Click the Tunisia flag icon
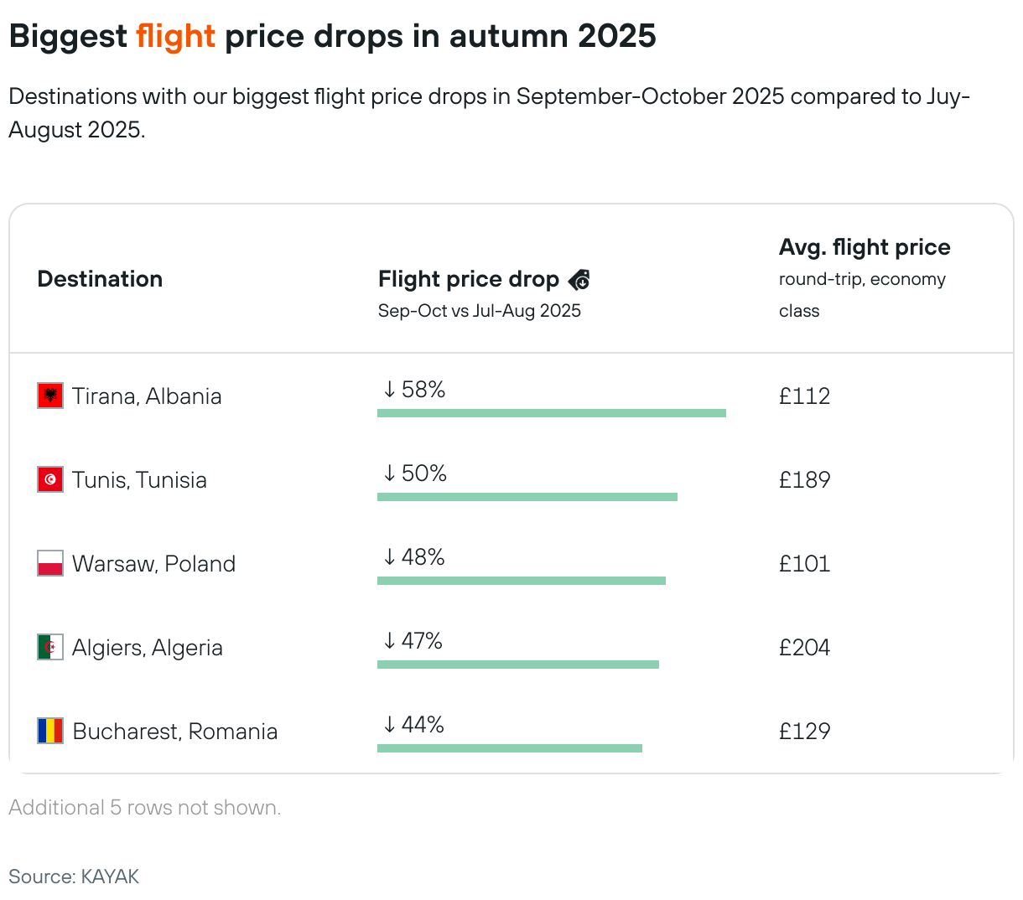The height and width of the screenshot is (900, 1023). point(50,479)
